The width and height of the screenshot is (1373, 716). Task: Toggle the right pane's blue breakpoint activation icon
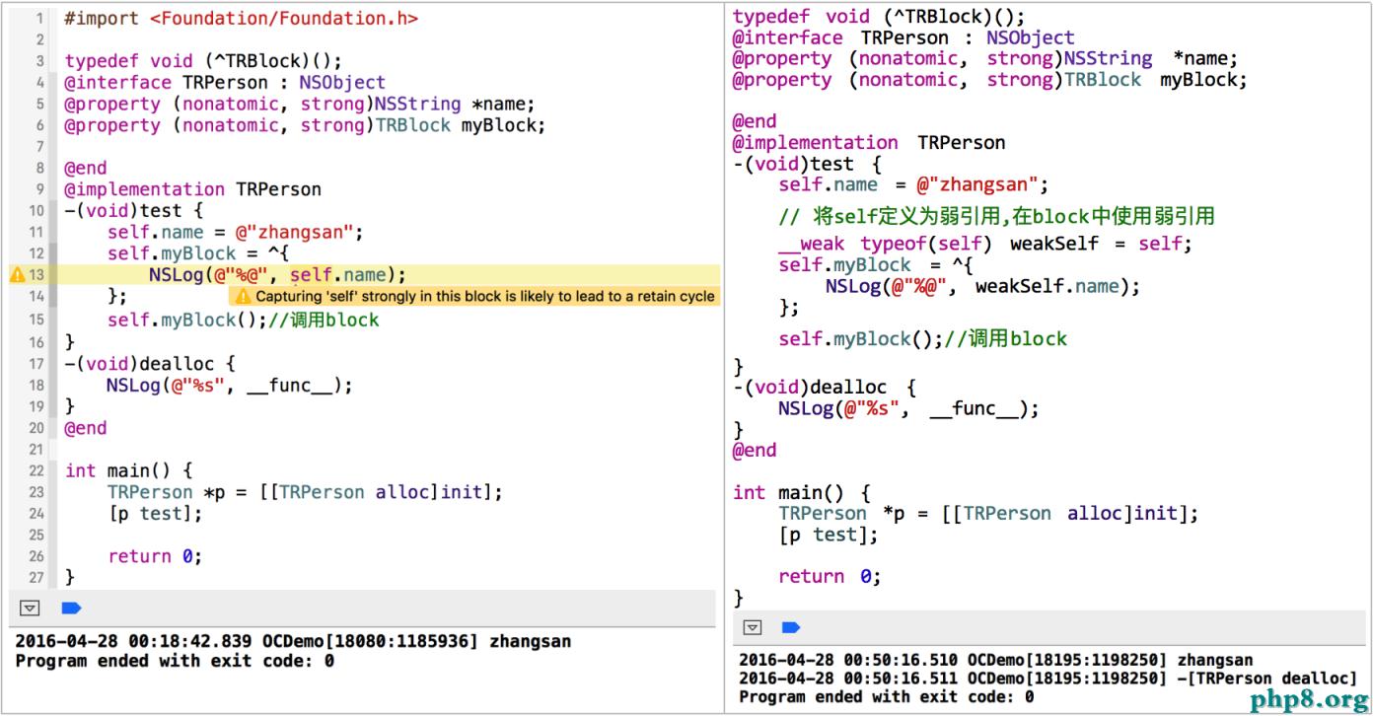pos(791,627)
